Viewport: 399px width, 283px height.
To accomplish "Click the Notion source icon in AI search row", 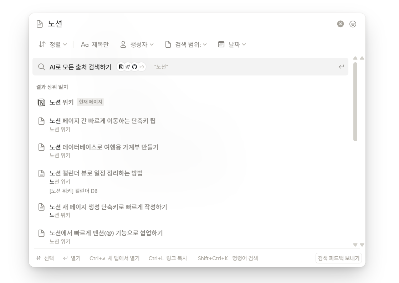I will [x=121, y=67].
